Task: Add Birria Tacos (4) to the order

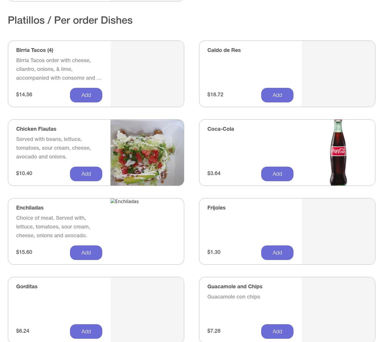Action: click(x=86, y=95)
